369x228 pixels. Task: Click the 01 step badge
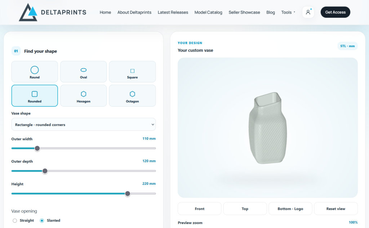(16, 51)
